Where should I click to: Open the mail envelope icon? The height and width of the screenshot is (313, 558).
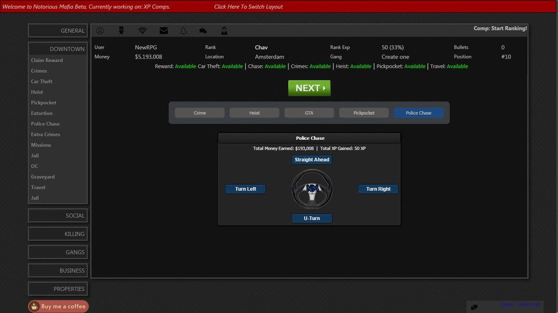[x=163, y=31]
